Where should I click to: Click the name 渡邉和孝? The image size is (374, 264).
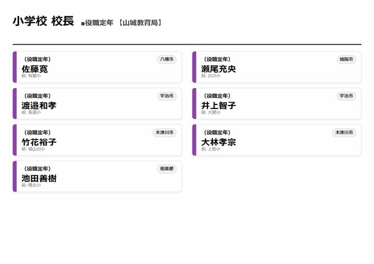point(39,105)
